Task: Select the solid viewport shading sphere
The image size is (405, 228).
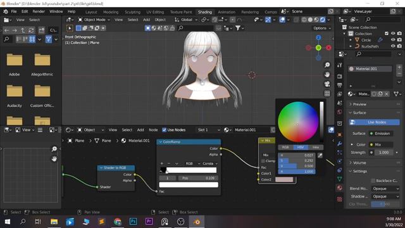Action: pyautogui.click(x=310, y=20)
